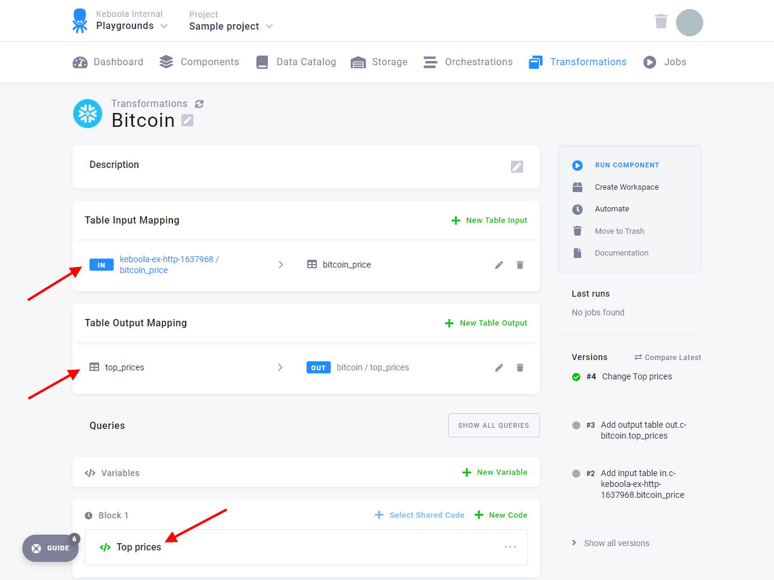The width and height of the screenshot is (774, 580).
Task: Click the Keboola octopus logo
Action: (x=80, y=21)
